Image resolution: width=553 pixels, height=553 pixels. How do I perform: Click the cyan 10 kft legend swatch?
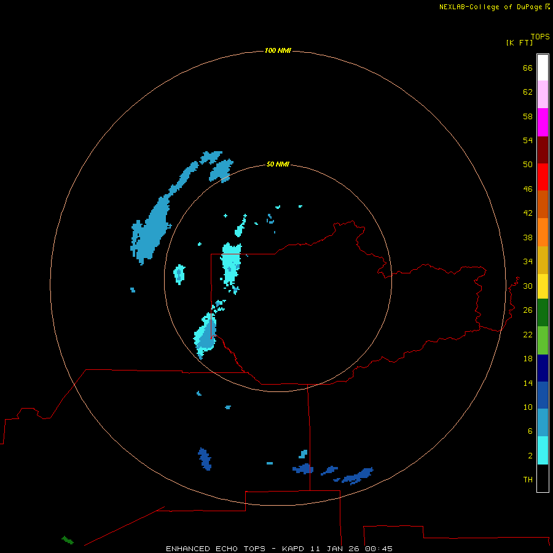[x=543, y=450]
